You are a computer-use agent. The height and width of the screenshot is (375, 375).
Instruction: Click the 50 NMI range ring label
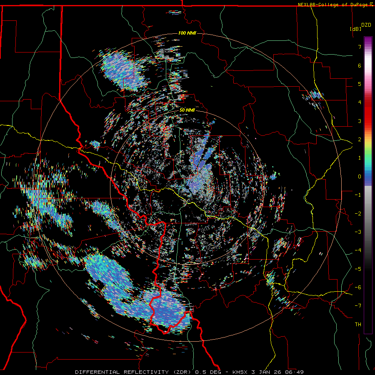(x=187, y=110)
